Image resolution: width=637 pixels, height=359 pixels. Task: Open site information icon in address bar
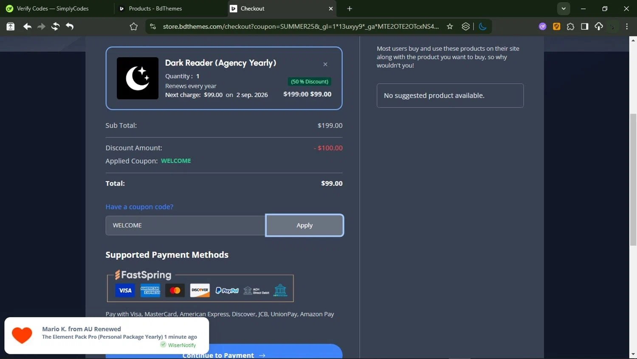(152, 27)
